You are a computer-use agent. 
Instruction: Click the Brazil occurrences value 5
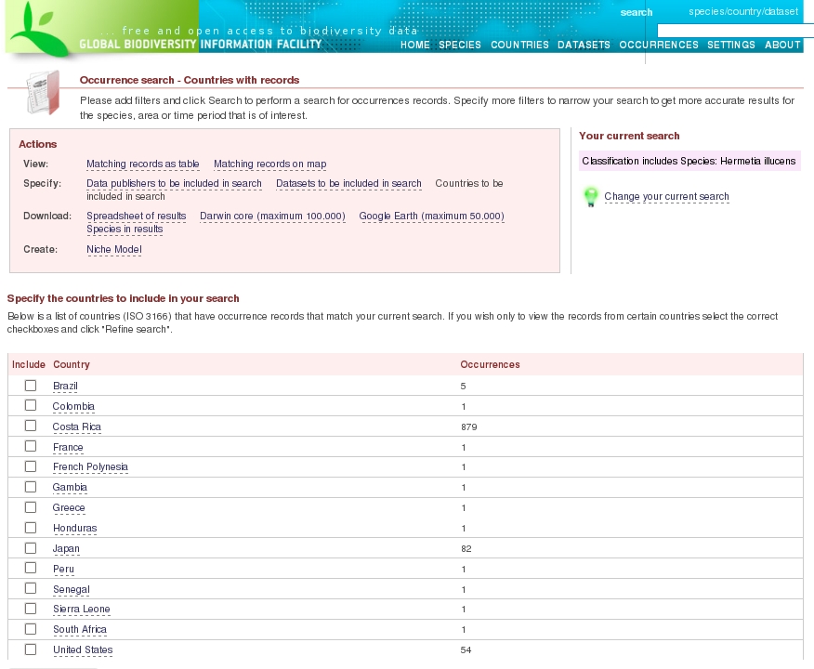coord(463,387)
